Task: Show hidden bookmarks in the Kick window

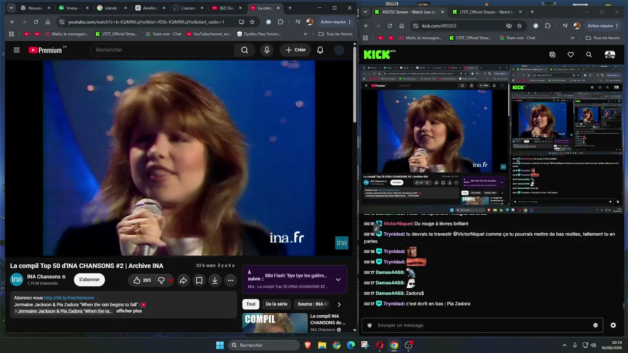Action: (573, 38)
